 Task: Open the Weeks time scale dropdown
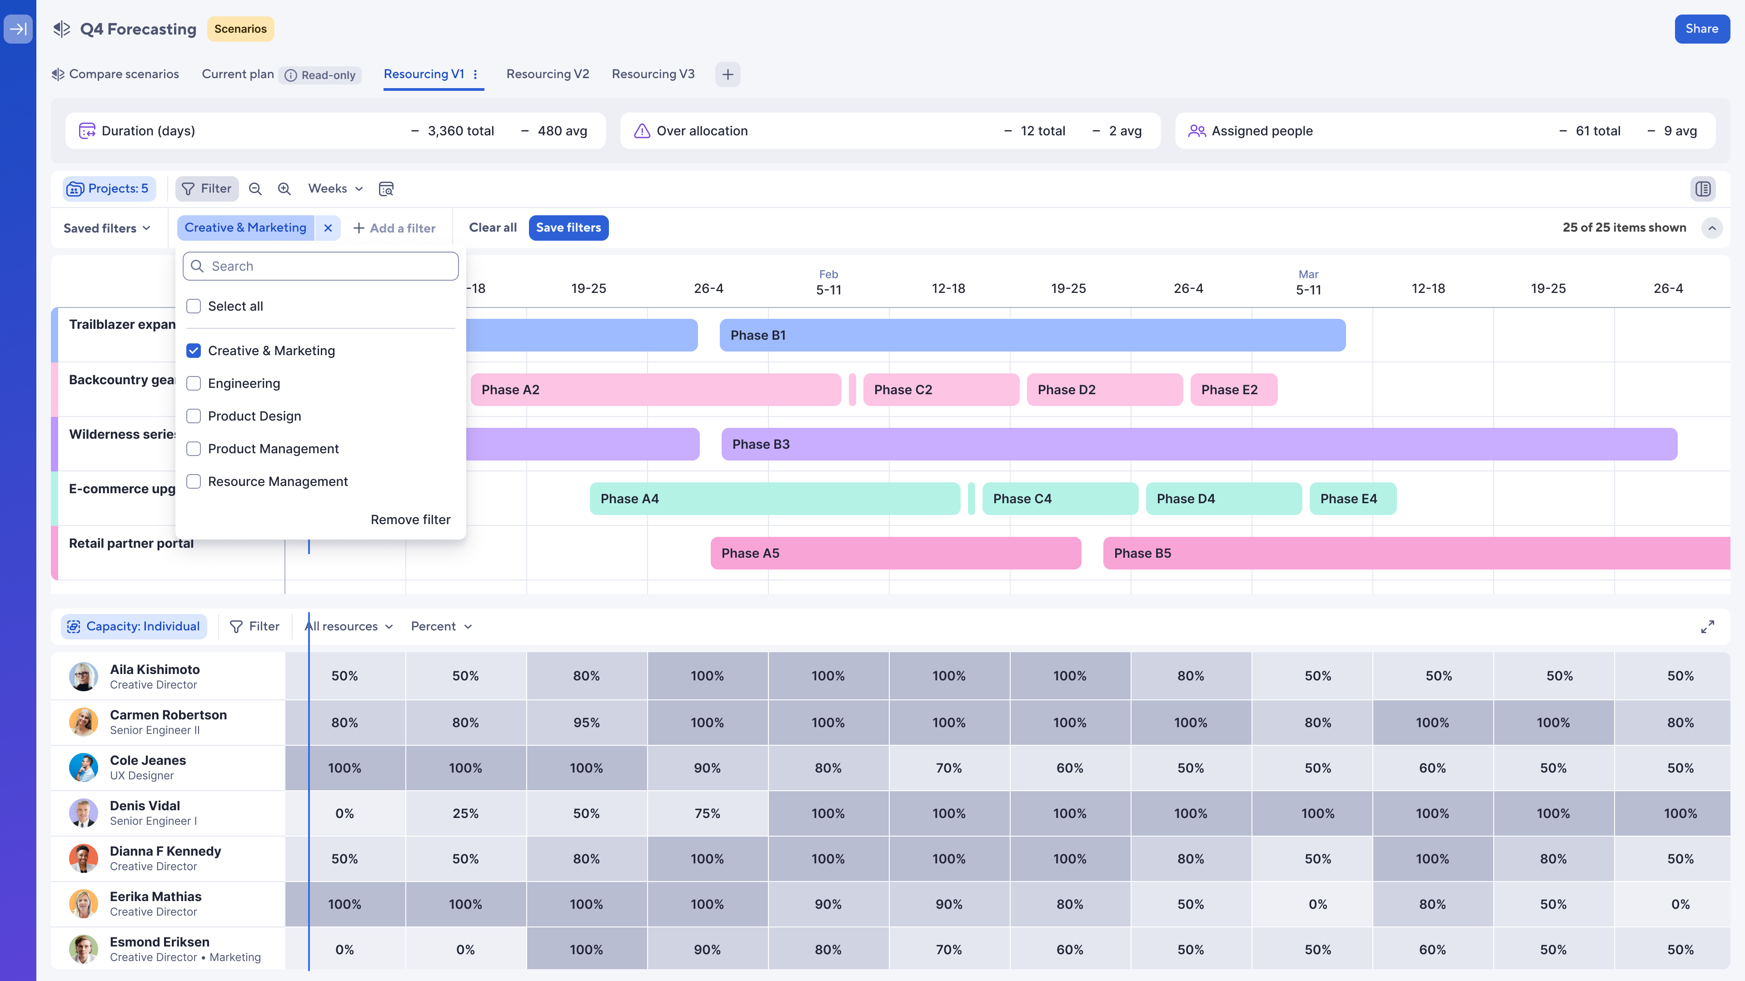[334, 188]
